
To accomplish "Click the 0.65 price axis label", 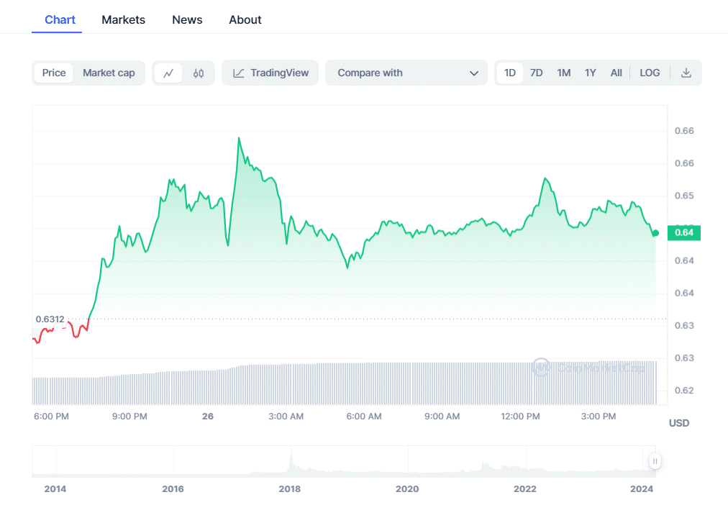I will point(684,196).
